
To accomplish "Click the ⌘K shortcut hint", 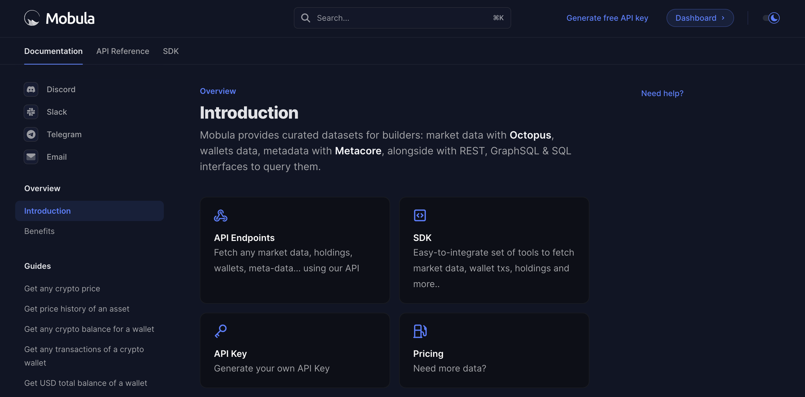I will click(x=498, y=18).
